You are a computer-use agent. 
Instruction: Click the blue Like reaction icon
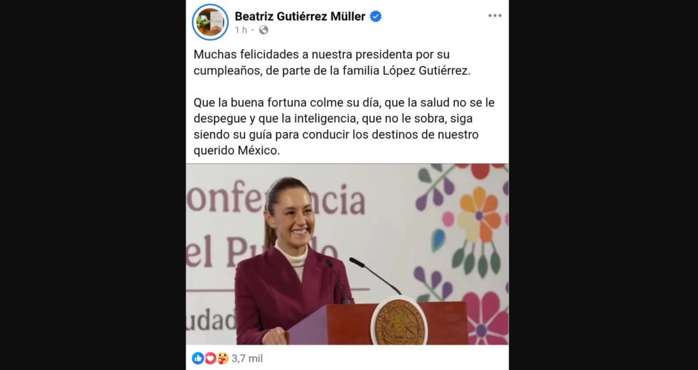click(x=197, y=358)
